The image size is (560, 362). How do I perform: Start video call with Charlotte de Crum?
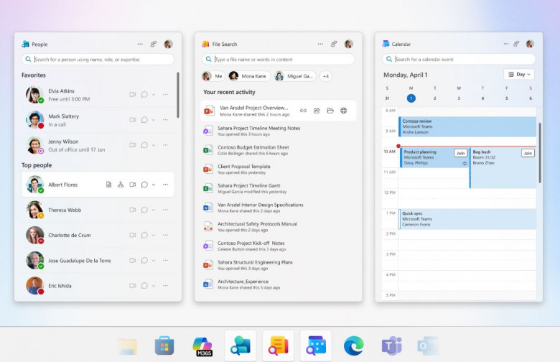tap(133, 235)
